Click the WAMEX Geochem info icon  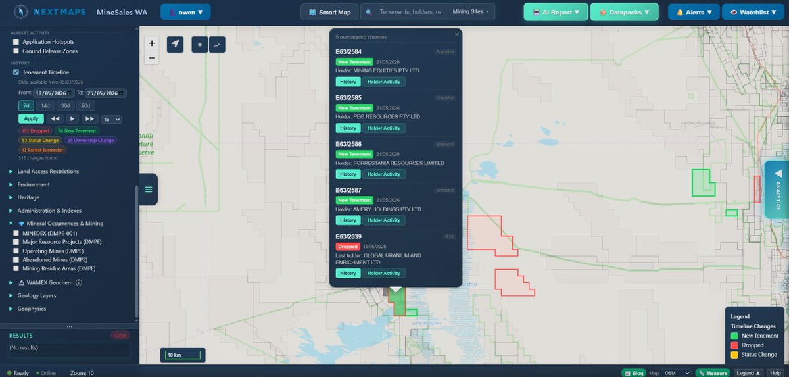(x=79, y=282)
